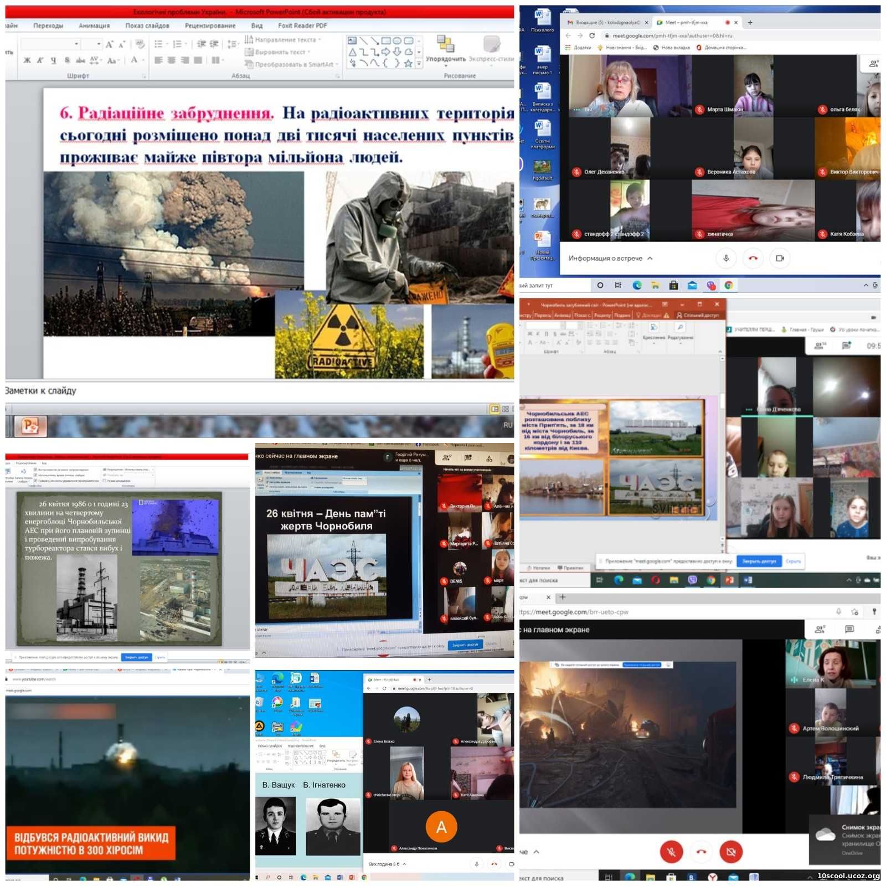Viewport: 886px width, 886px height.
Task: End the call in pmh-tfjm-xxa Meet
Action: pos(753,258)
